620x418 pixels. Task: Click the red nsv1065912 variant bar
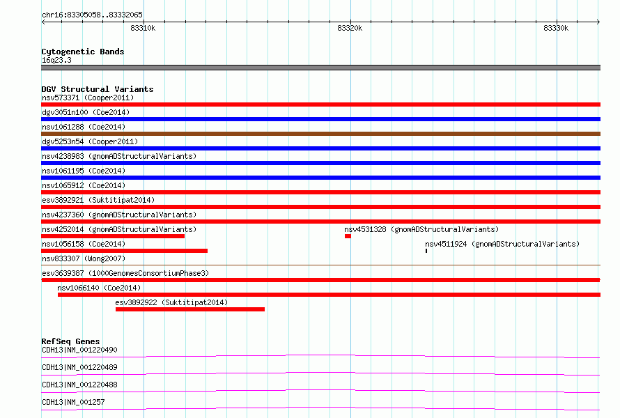(320, 192)
